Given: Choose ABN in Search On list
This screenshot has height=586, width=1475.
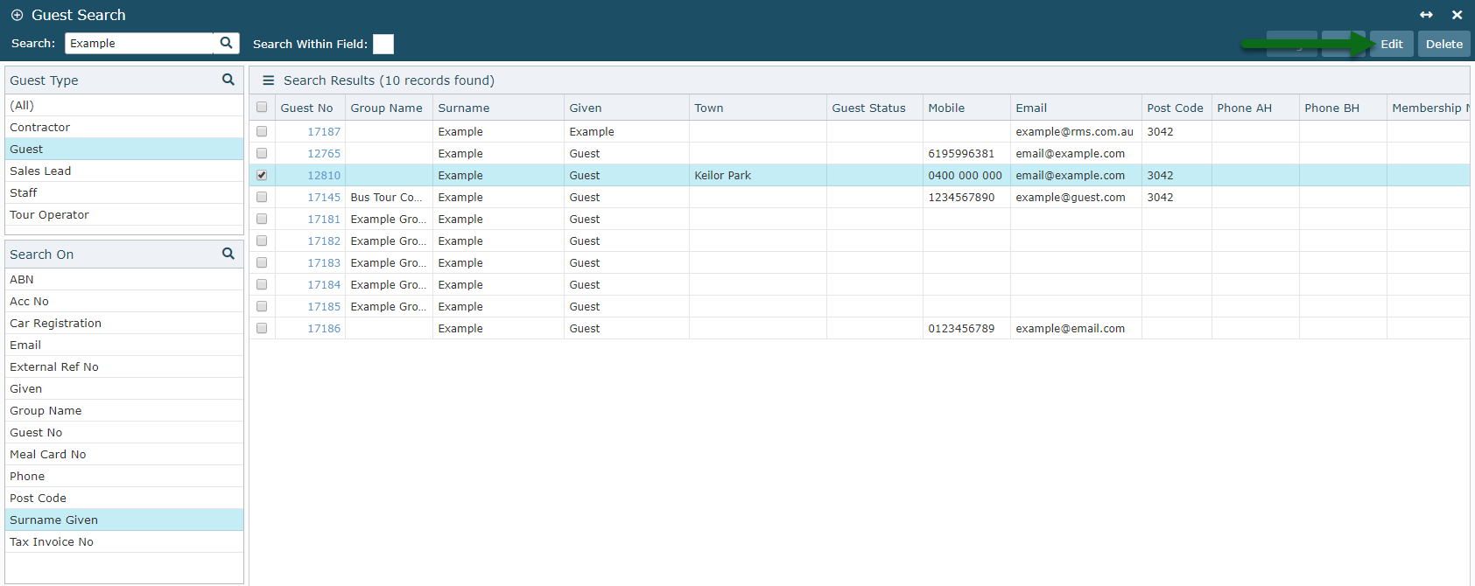Looking at the screenshot, I should [124, 279].
